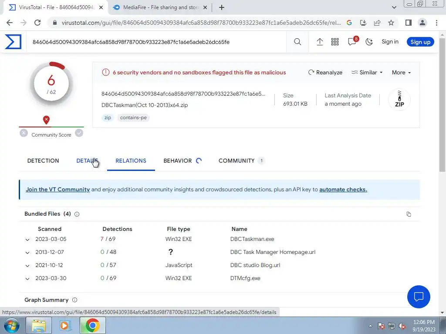This screenshot has height=334, width=446.
Task: Expand the DTMcfg.exe row chevron
Action: coord(27,279)
